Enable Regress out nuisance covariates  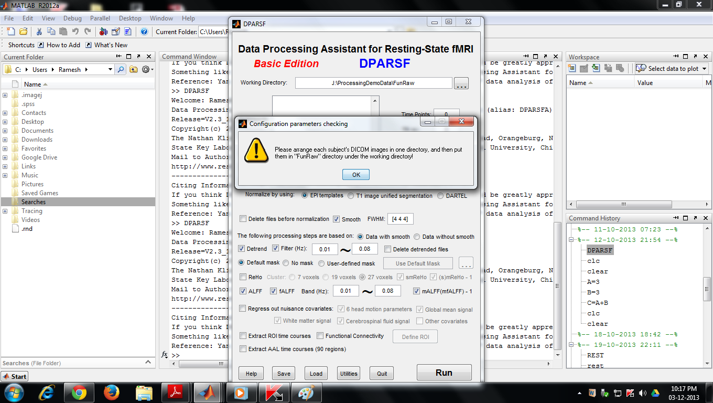(x=243, y=309)
